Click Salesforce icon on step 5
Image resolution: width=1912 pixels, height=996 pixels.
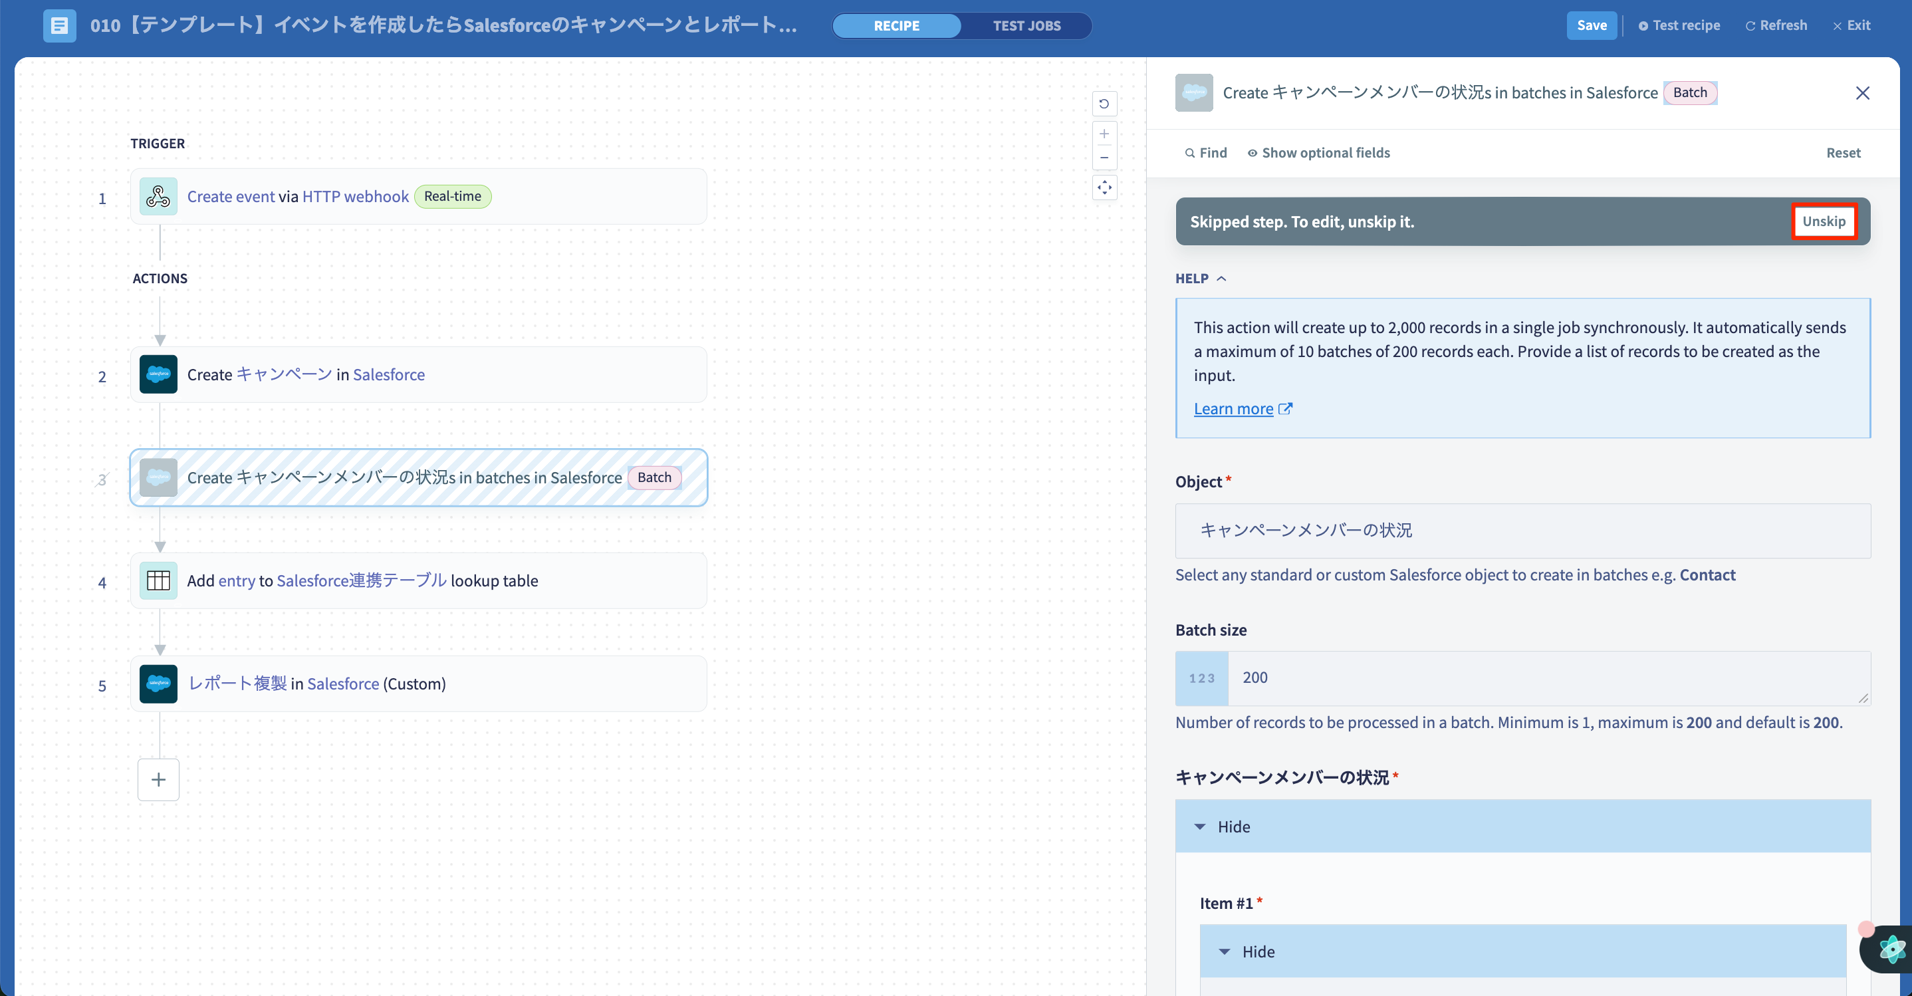158,684
